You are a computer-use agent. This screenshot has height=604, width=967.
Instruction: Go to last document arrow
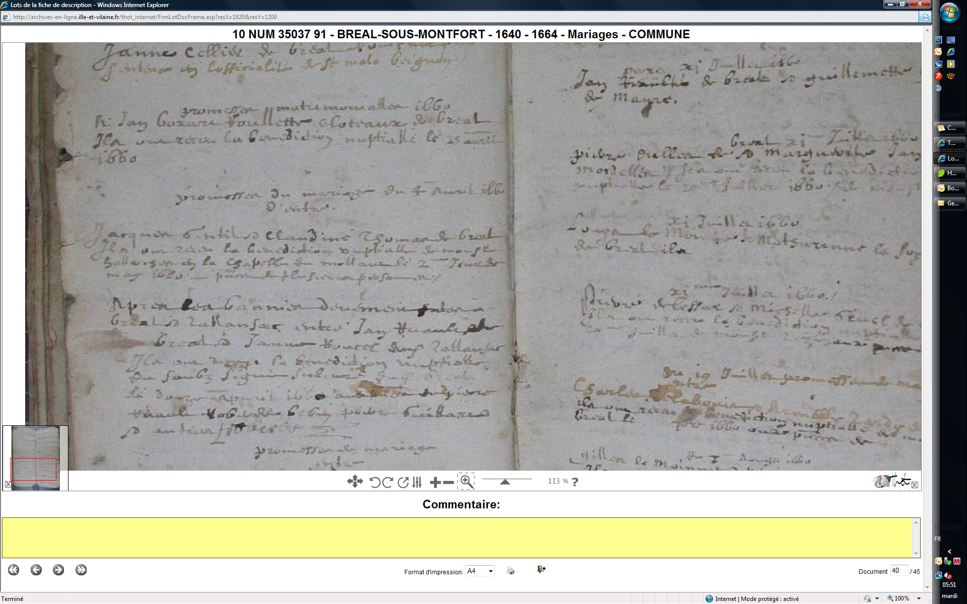[x=81, y=570]
